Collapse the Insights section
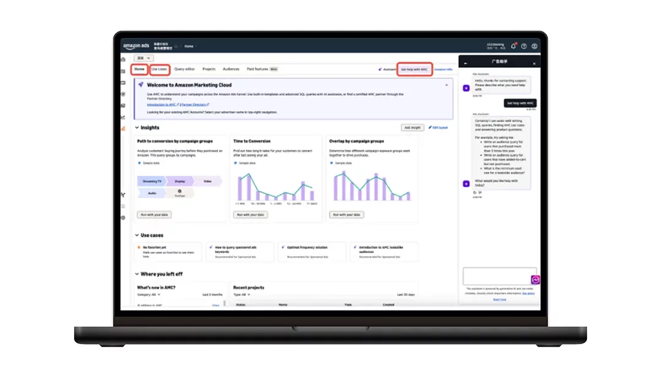This screenshot has height=376, width=661. click(x=136, y=128)
